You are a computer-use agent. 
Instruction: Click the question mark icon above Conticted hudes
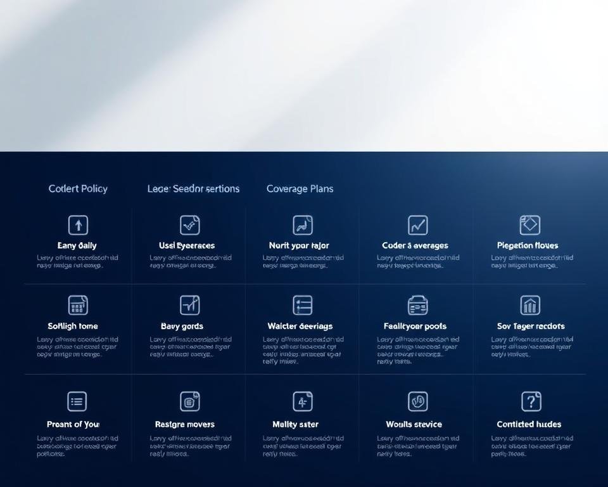(x=531, y=401)
